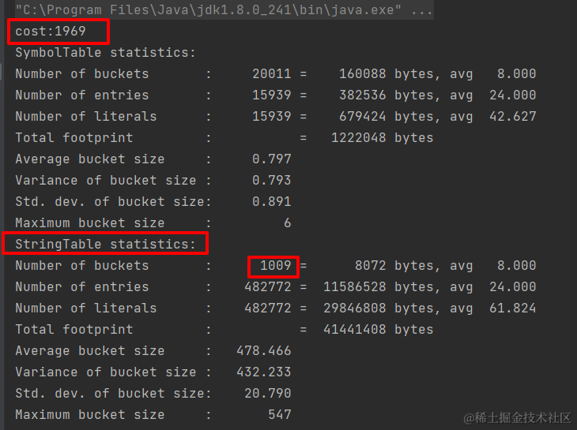The height and width of the screenshot is (430, 577).
Task: Click std. dev. value 0.891
Action: [x=272, y=202]
